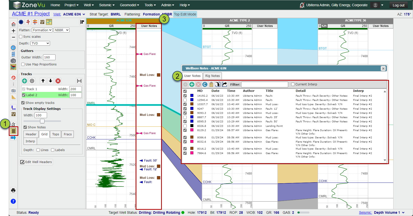Import notes using the down-arrow icon
The height and width of the screenshot is (216, 413).
(218, 84)
